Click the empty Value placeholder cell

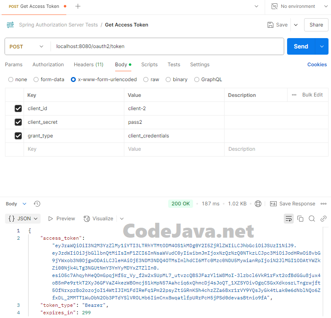point(174,149)
